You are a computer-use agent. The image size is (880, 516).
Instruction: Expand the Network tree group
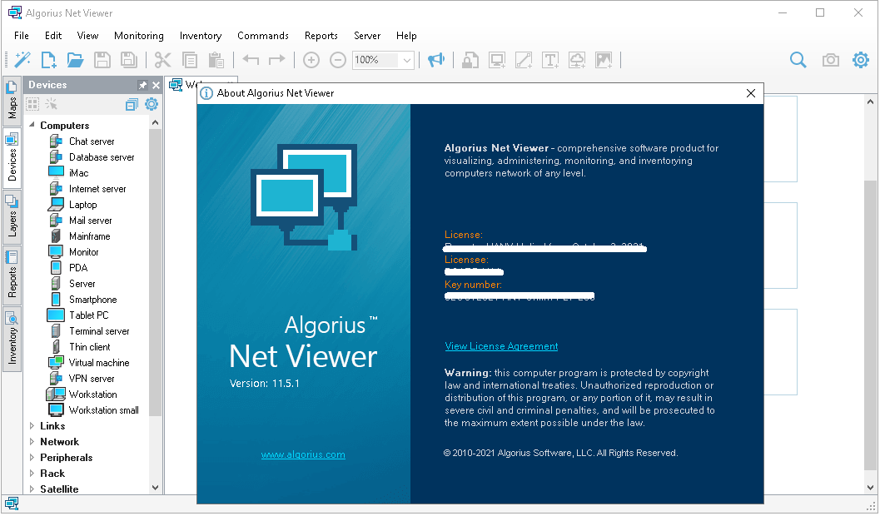[x=32, y=441]
